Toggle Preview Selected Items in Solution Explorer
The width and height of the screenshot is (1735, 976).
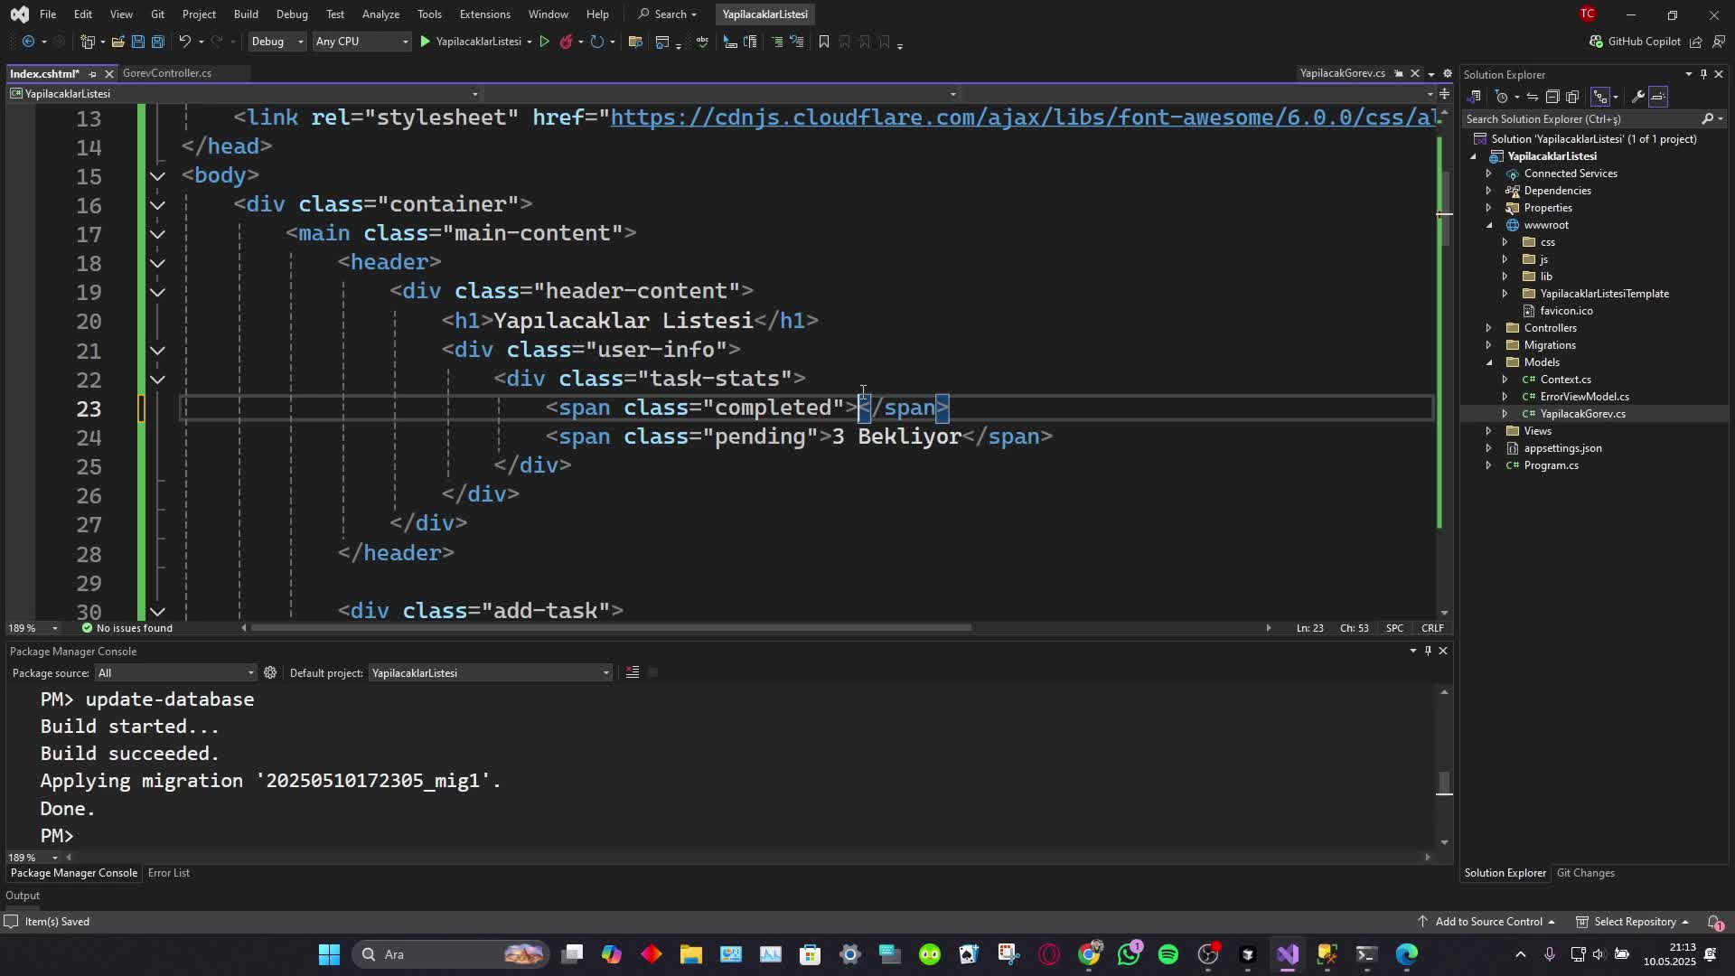click(x=1658, y=97)
